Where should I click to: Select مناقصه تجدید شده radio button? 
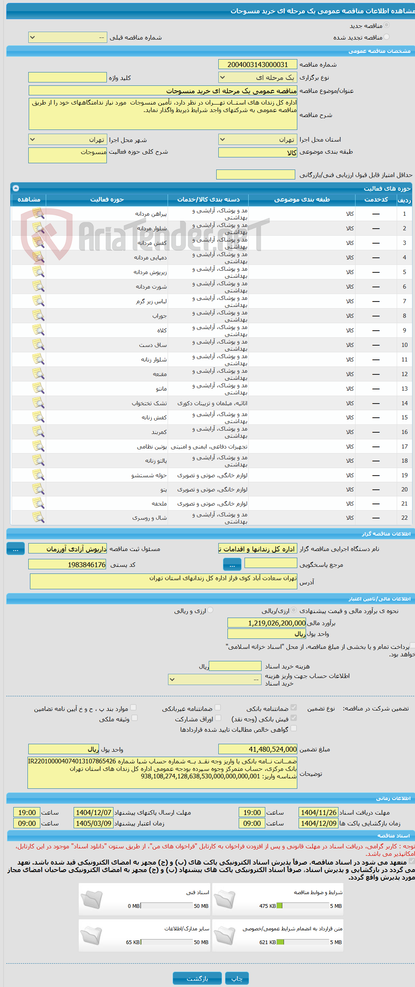pyautogui.click(x=387, y=37)
